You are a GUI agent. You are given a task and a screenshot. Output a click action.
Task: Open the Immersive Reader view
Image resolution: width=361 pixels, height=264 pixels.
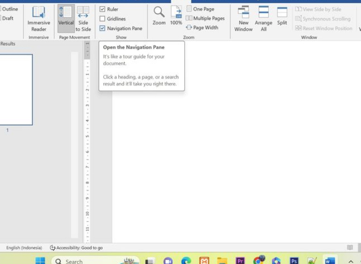[38, 18]
